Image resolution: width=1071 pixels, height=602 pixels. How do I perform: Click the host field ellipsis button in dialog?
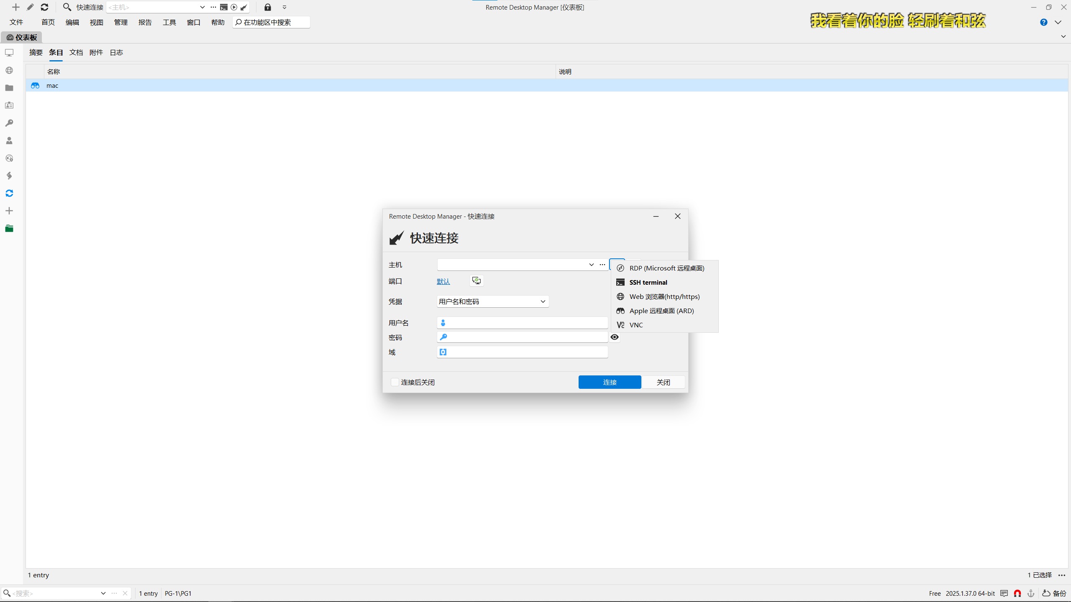tap(602, 265)
